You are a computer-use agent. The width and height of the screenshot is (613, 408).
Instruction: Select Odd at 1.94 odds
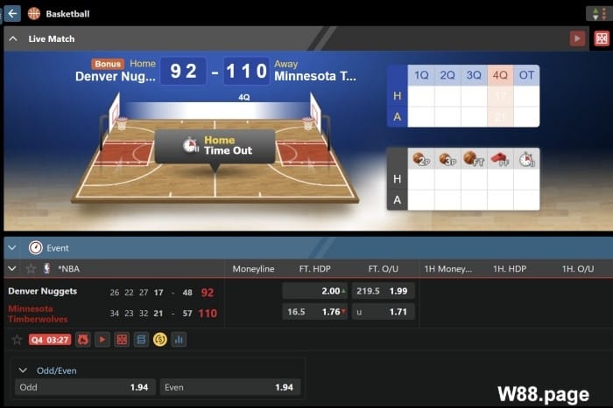pos(85,387)
